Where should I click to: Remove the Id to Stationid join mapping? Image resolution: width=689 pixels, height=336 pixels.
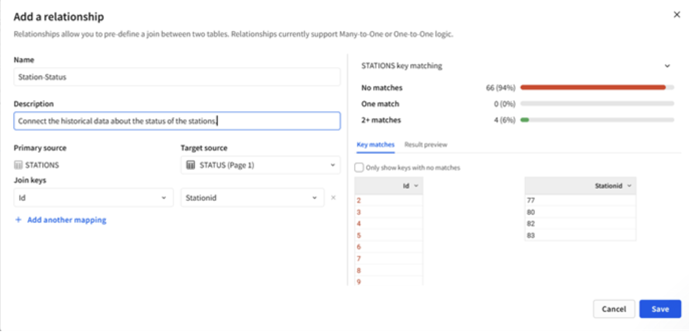[333, 198]
